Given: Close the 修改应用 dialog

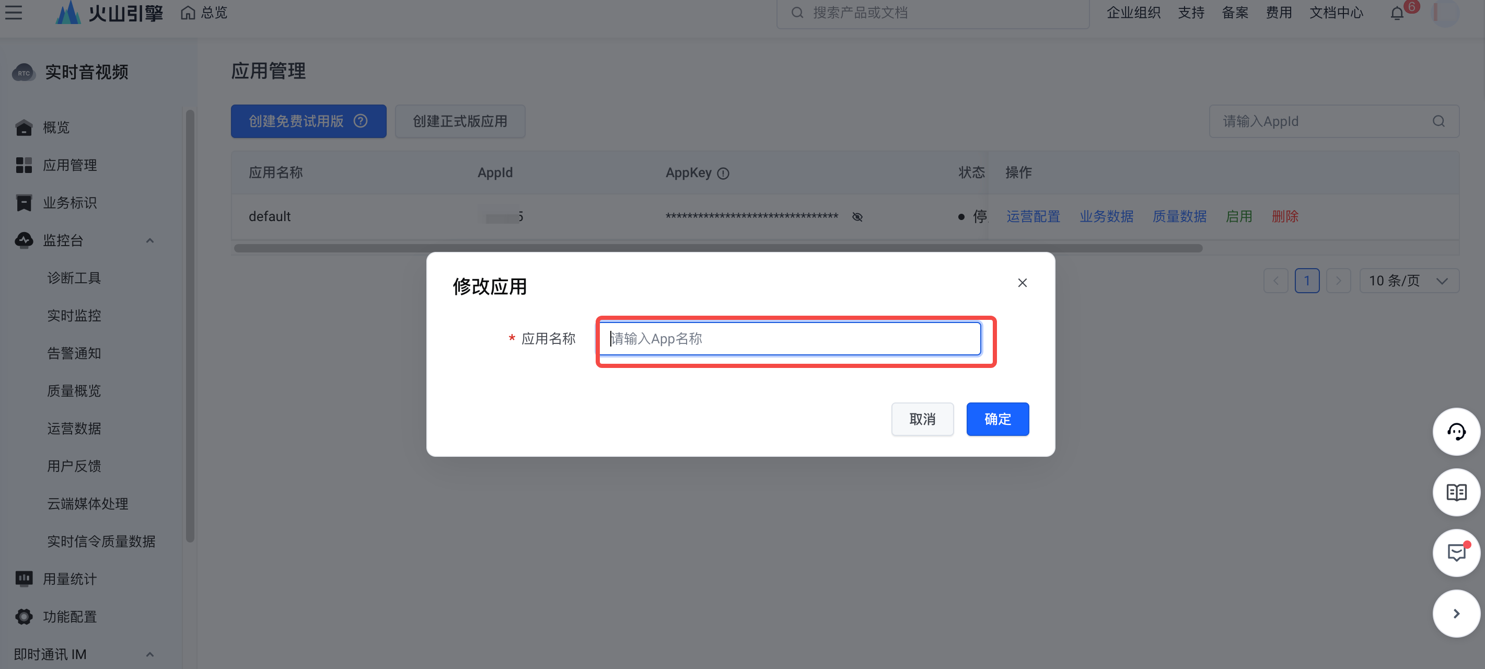Looking at the screenshot, I should [1022, 283].
